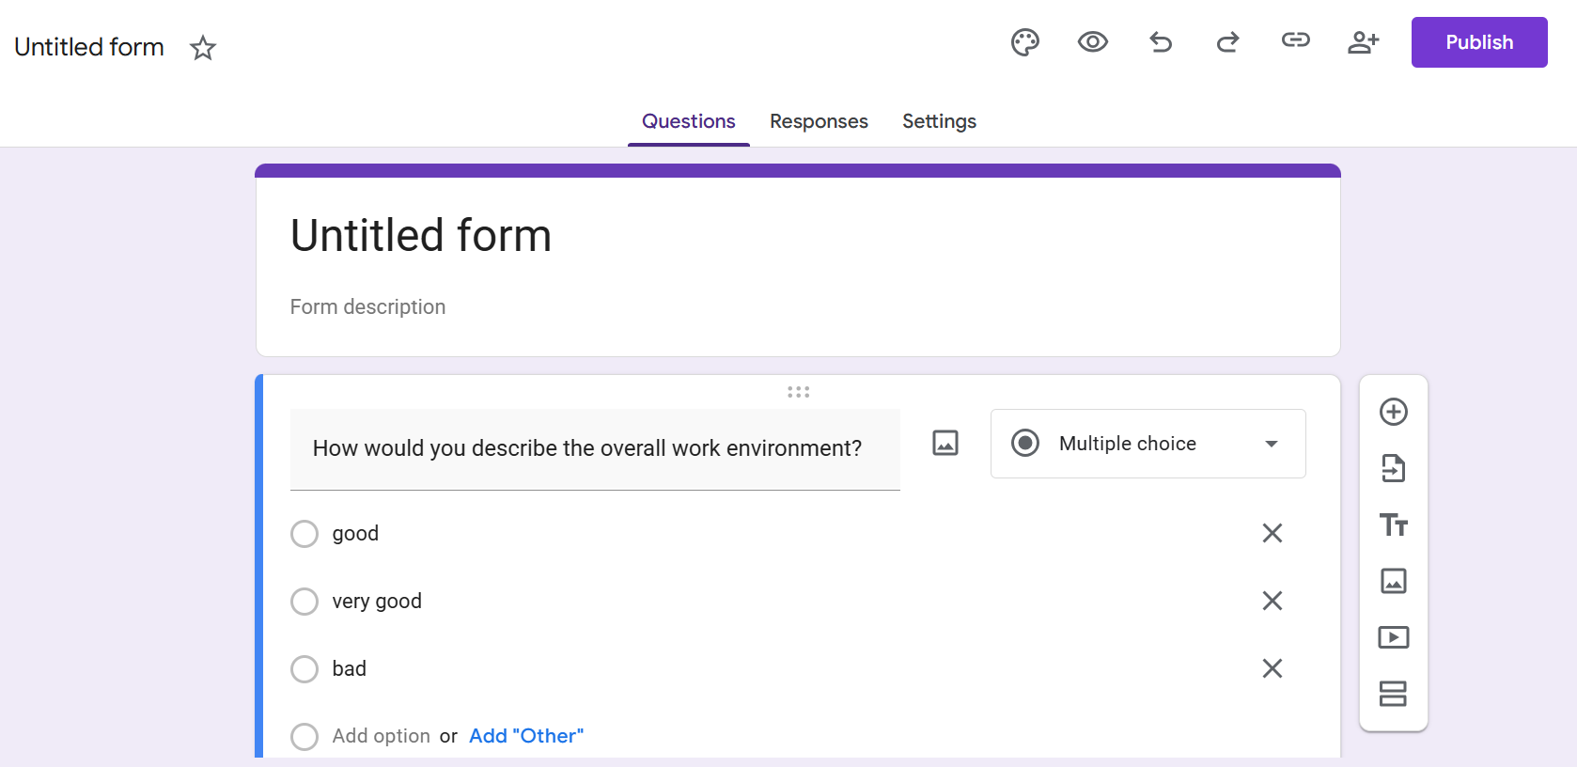This screenshot has height=767, width=1577.
Task: Star the Untitled form
Action: click(x=203, y=48)
